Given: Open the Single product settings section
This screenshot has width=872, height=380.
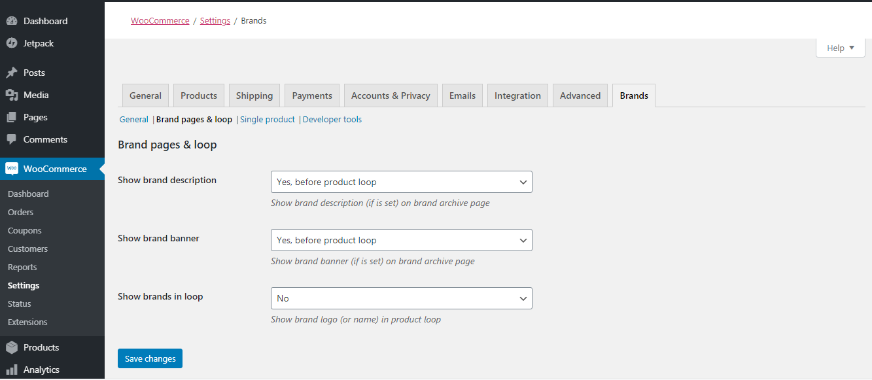Looking at the screenshot, I should pos(267,119).
